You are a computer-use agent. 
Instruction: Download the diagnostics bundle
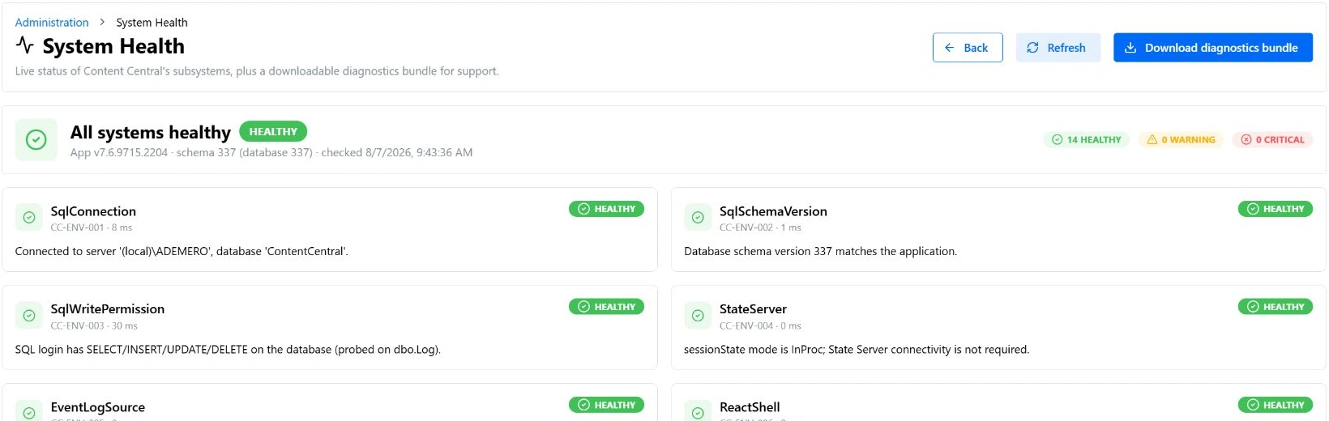click(1212, 48)
